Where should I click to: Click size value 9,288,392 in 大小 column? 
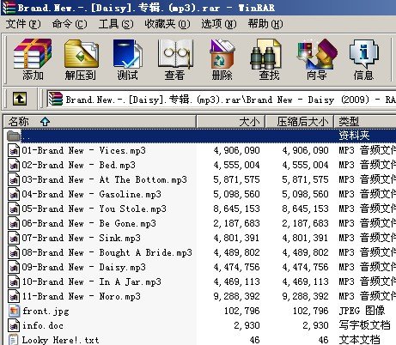tap(236, 296)
